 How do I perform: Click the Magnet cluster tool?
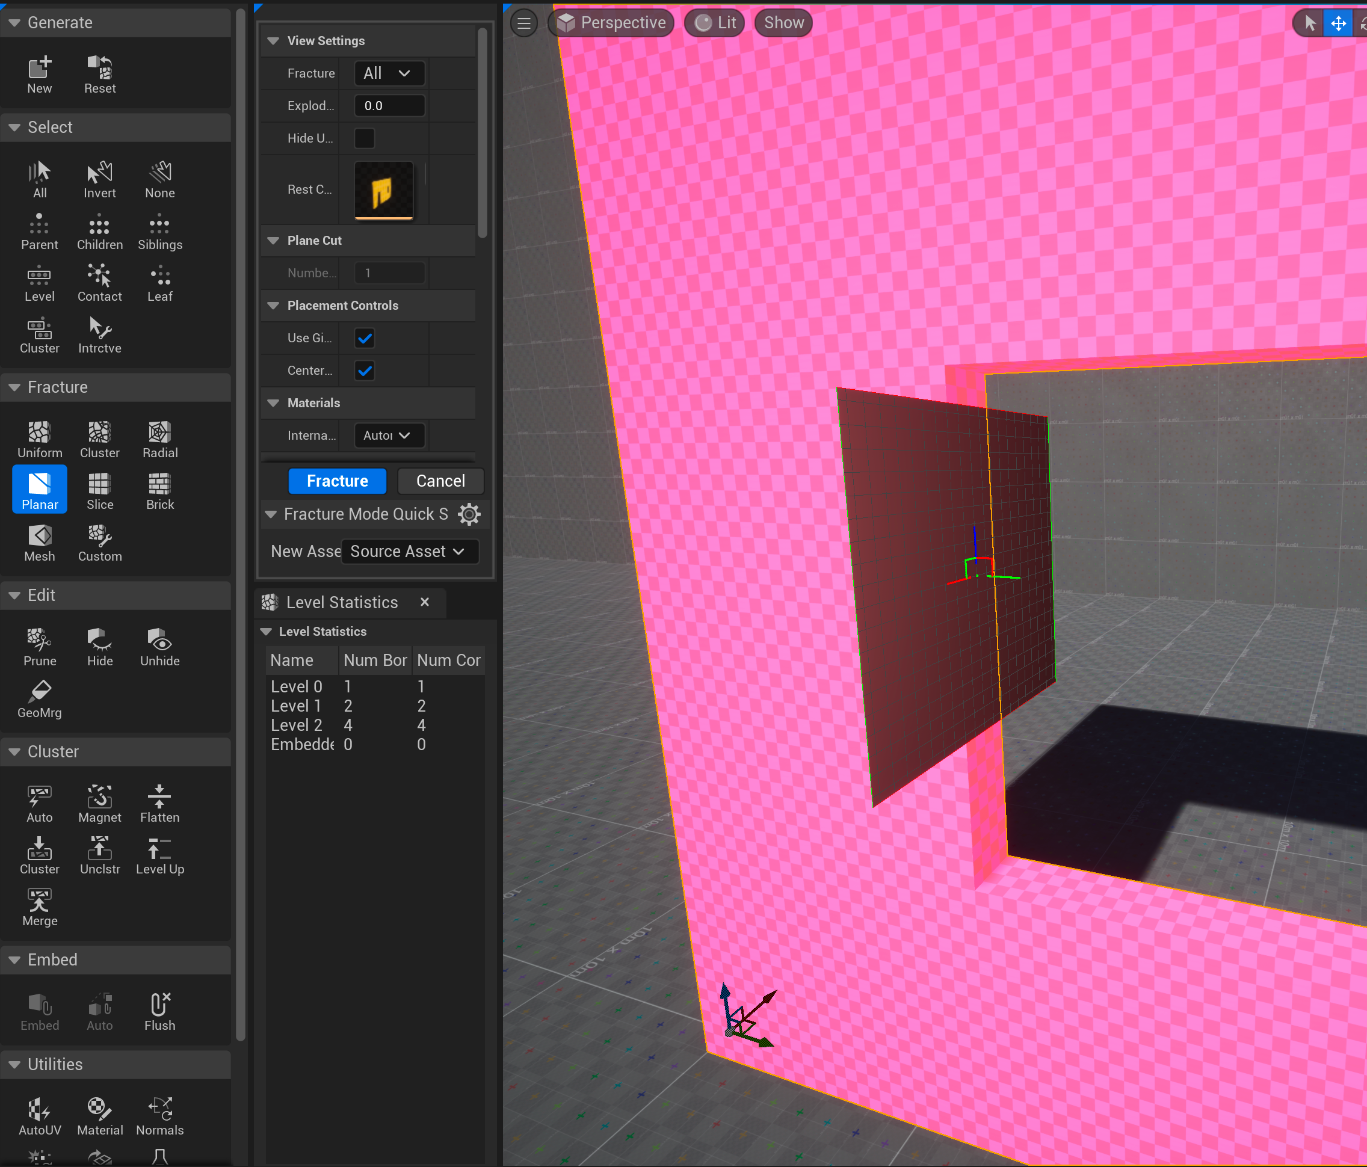coord(100,803)
